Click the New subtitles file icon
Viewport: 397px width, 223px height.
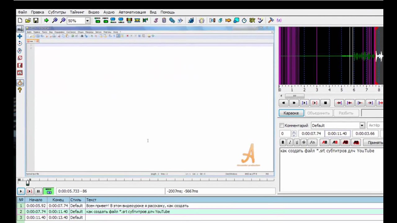[x=20, y=20]
